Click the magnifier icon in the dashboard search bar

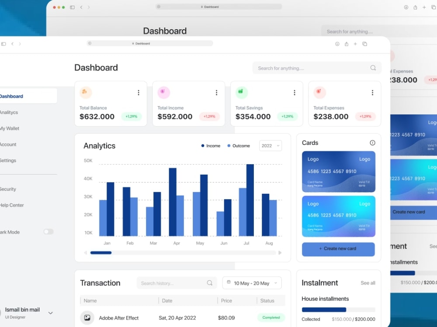tap(373, 68)
